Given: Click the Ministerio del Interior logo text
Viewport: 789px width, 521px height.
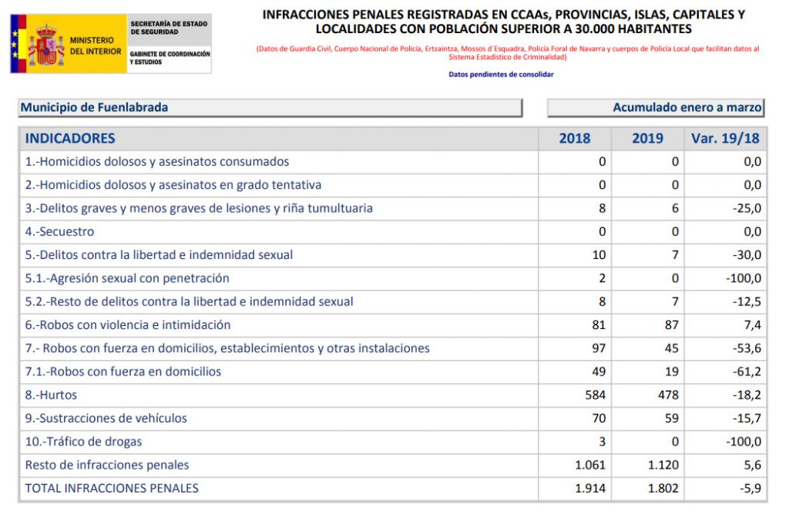Looking at the screenshot, I should click(x=95, y=45).
